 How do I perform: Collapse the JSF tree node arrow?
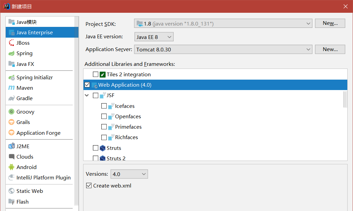click(x=87, y=95)
